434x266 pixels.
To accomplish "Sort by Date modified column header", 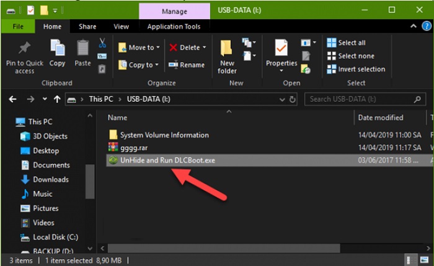I will 381,118.
